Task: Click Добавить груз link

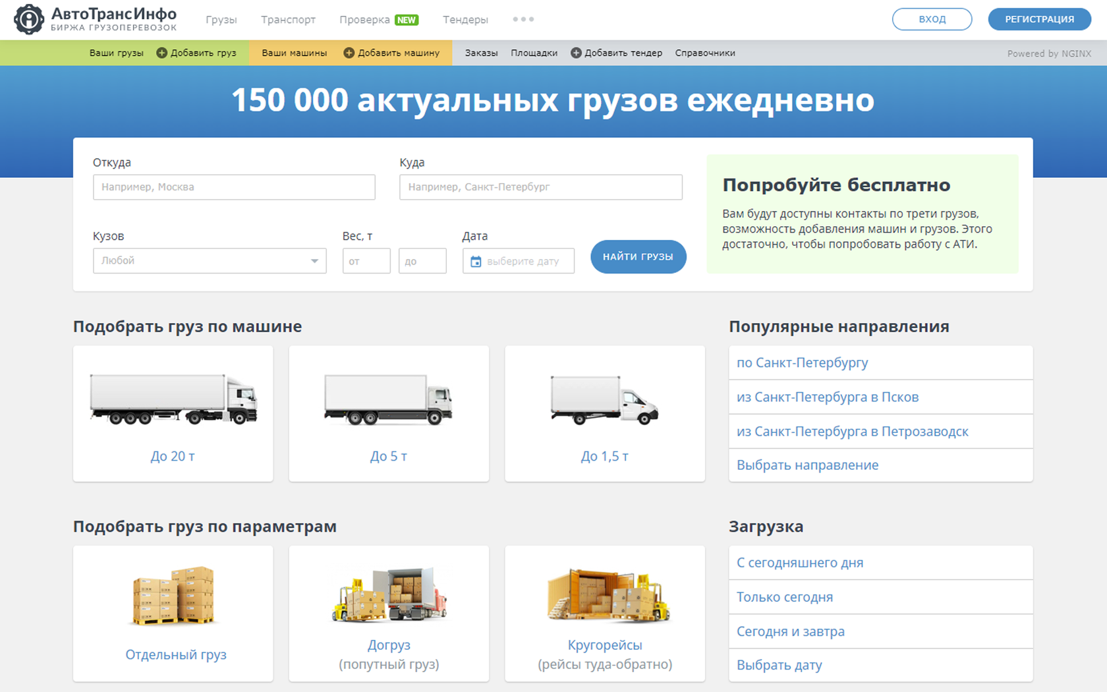Action: click(203, 53)
